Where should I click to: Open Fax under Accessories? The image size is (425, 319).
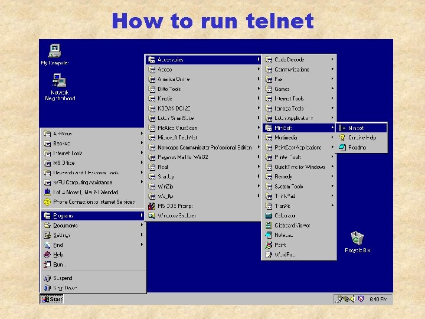click(x=299, y=79)
